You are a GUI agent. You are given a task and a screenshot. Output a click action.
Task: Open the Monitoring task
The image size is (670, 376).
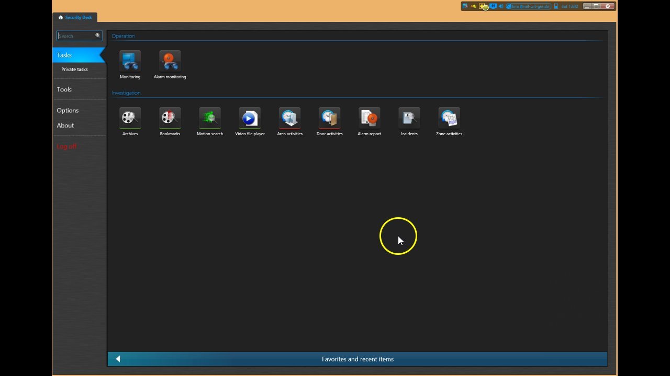coord(130,65)
